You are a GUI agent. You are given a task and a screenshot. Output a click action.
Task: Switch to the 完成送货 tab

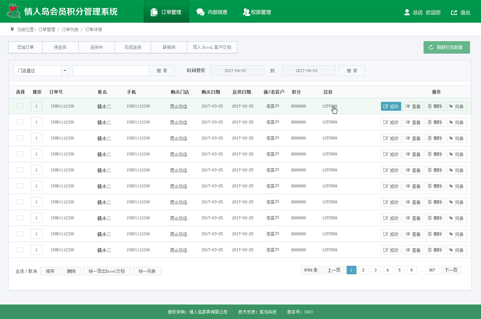tap(133, 47)
